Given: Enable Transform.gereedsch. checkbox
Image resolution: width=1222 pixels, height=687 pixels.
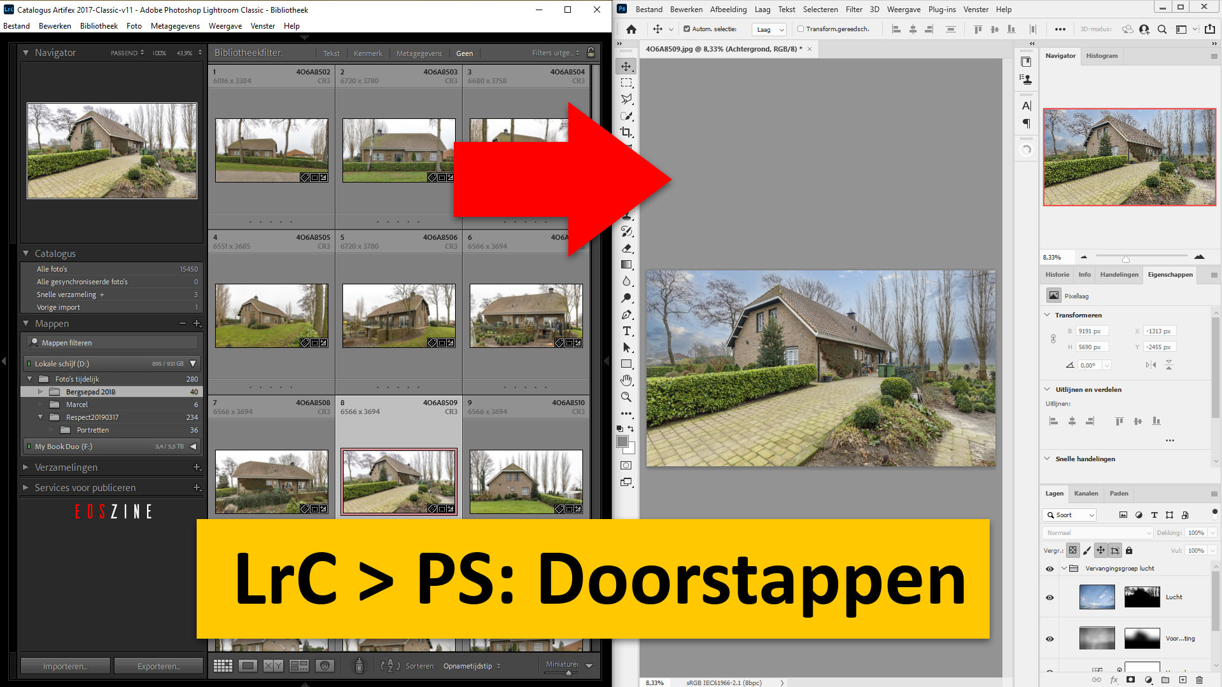Looking at the screenshot, I should point(800,29).
